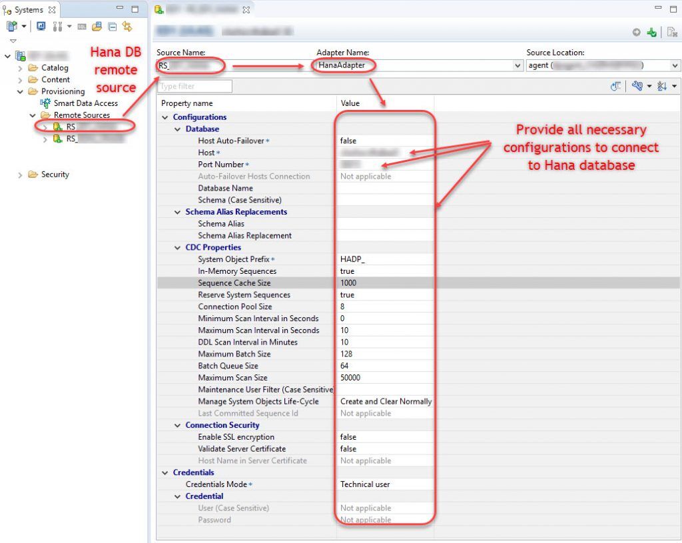Click the green test connection icon

coord(651,32)
